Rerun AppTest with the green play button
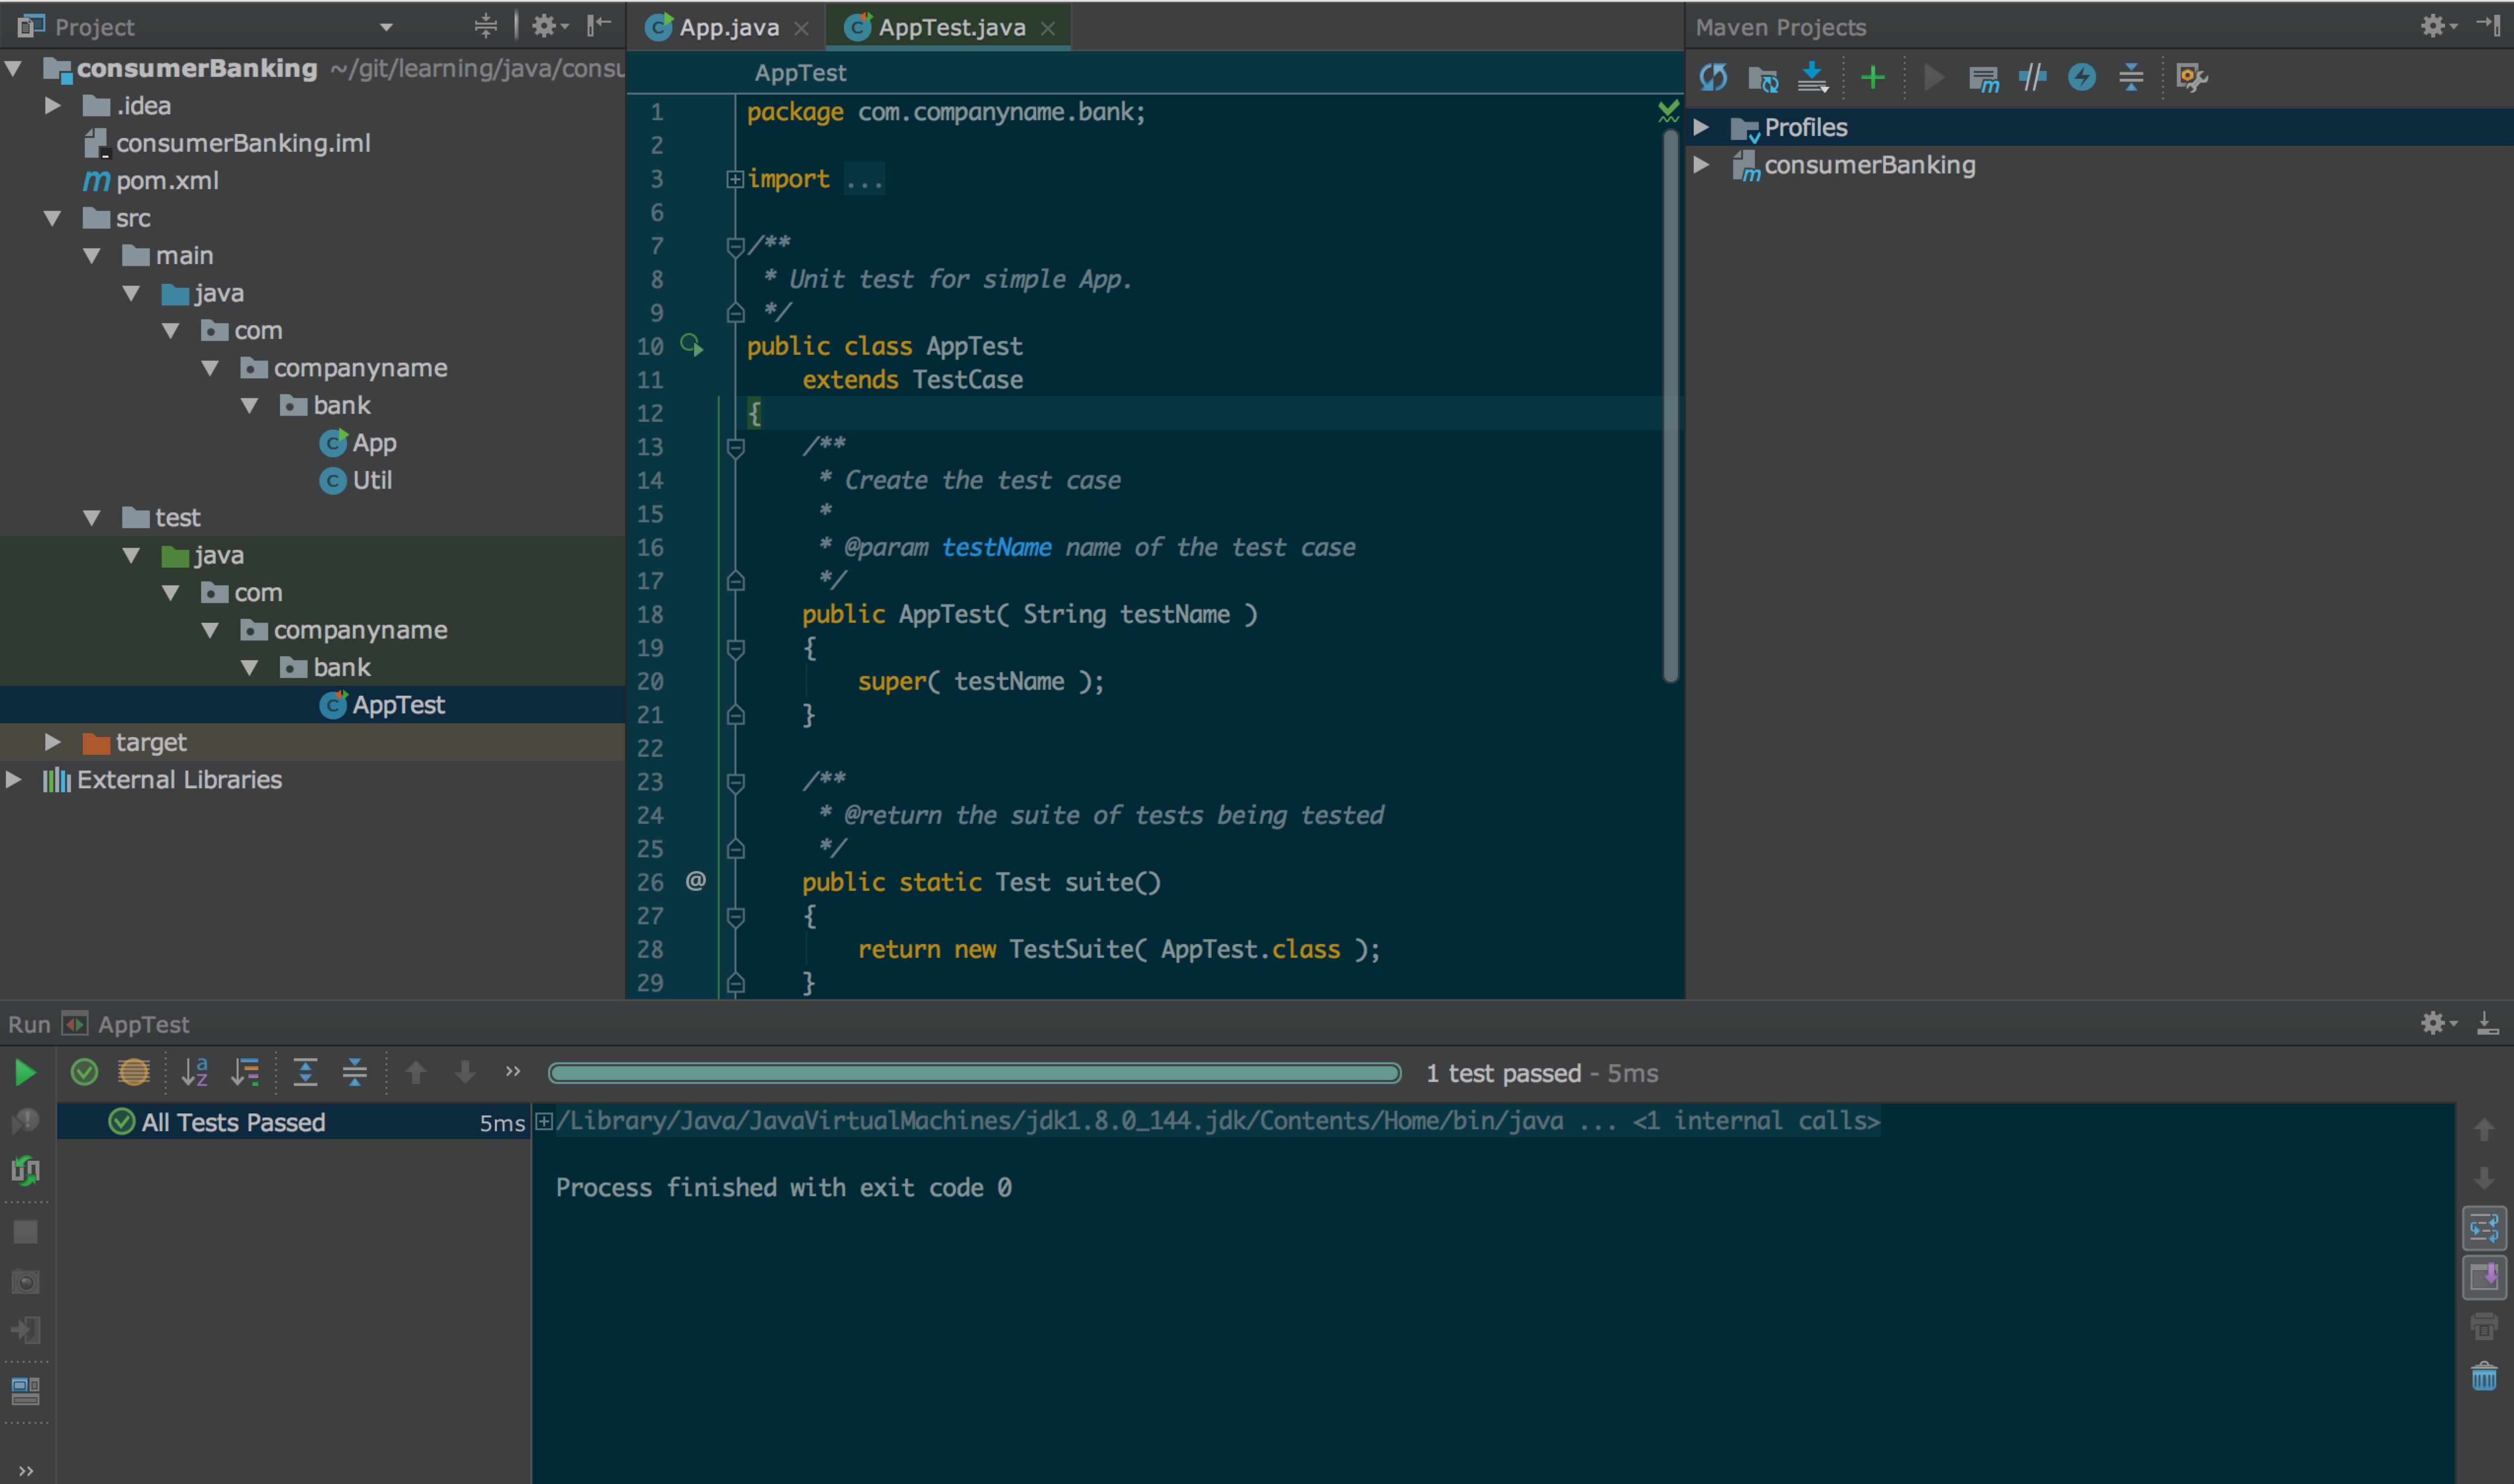The height and width of the screenshot is (1484, 2514). click(25, 1073)
